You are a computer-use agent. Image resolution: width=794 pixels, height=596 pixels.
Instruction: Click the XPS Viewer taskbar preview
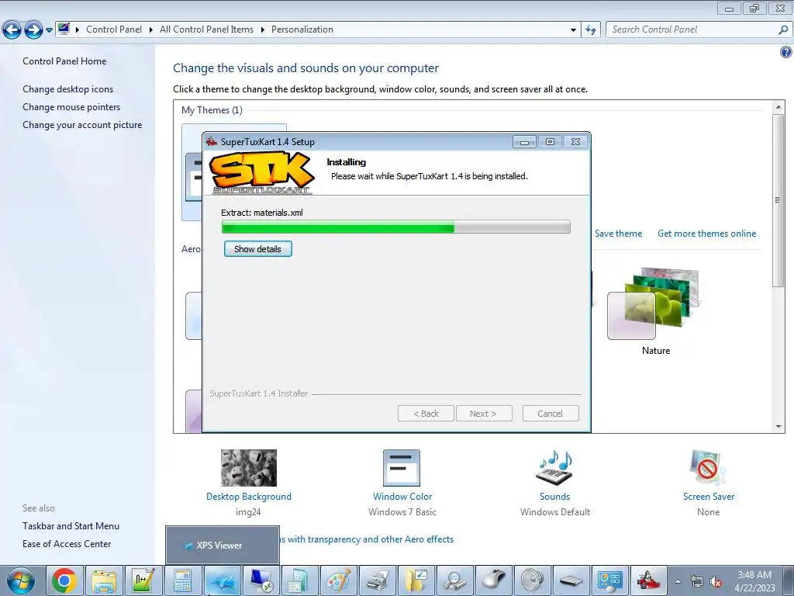223,545
